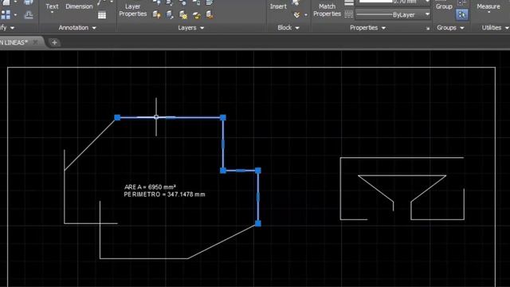
Task: Open the Array tool flyout arrow
Action: 15,14
